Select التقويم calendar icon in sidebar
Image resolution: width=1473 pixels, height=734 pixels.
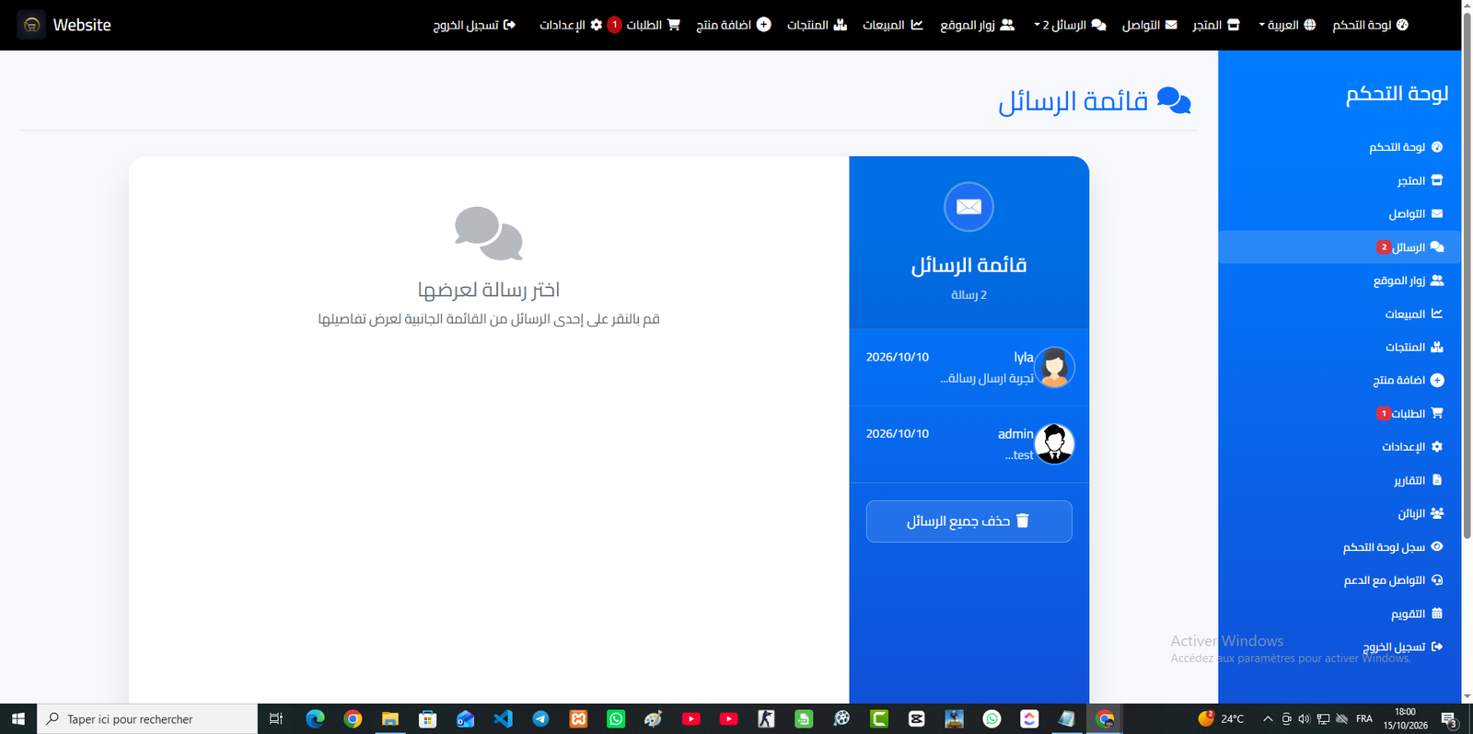click(x=1437, y=614)
